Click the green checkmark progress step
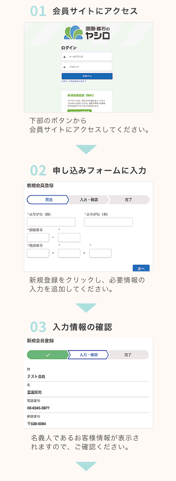176x481 pixels. point(48,355)
